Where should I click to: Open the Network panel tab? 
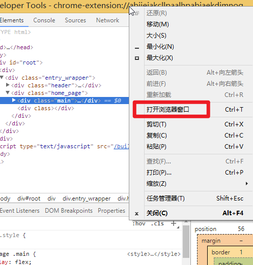coord(107,20)
